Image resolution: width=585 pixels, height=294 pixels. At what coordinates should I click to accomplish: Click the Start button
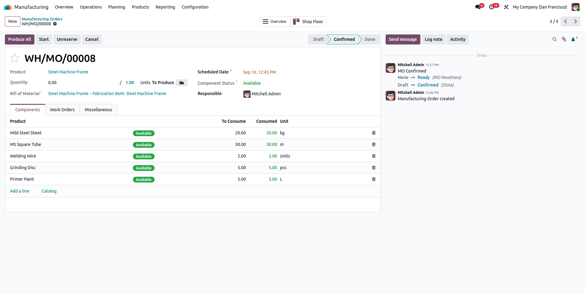[x=44, y=39]
